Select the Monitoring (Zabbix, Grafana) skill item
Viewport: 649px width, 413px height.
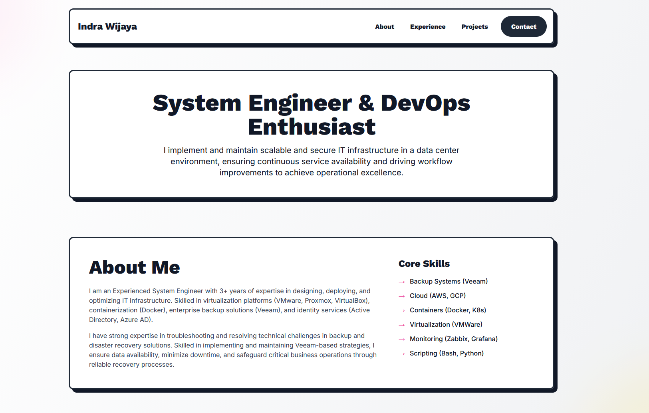click(x=454, y=339)
